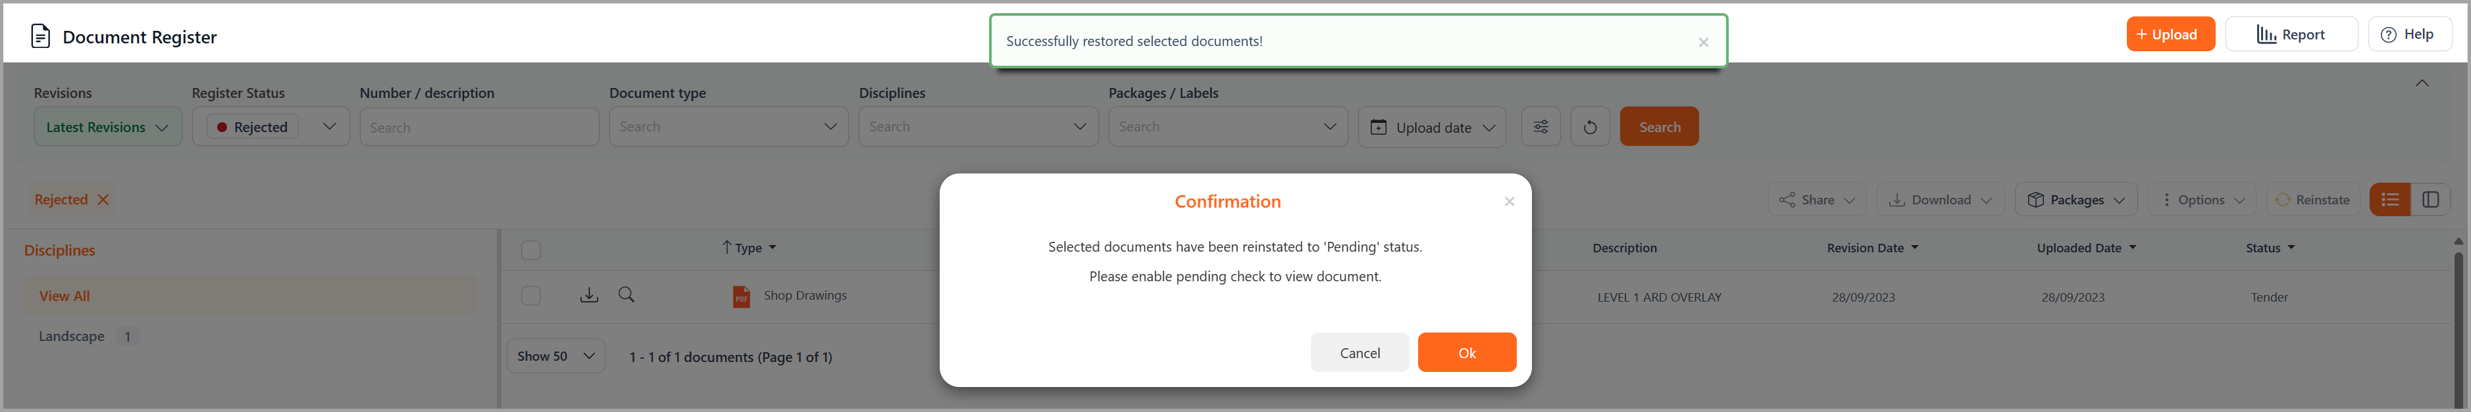Collapse the filter panel chevron
Screen dimensions: 2471x412
point(2421,83)
